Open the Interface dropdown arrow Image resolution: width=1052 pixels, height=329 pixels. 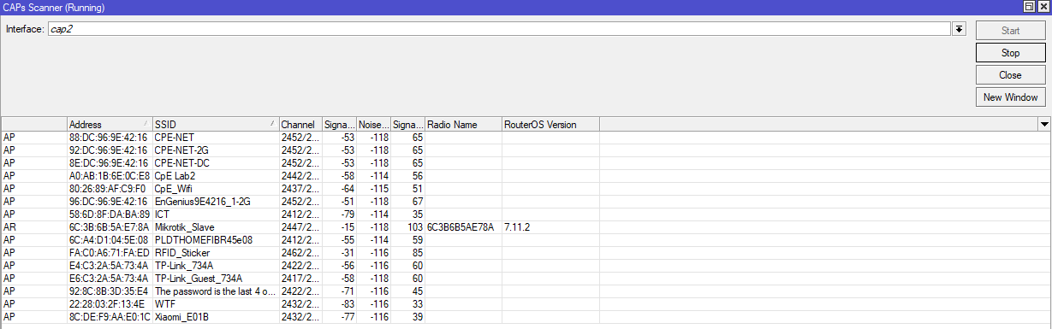click(x=960, y=29)
